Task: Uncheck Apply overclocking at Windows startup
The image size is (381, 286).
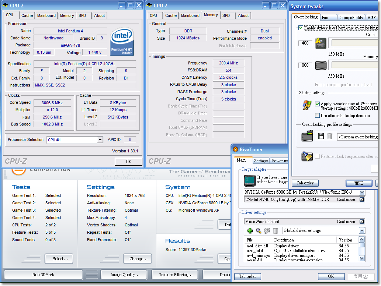Action: (317, 104)
